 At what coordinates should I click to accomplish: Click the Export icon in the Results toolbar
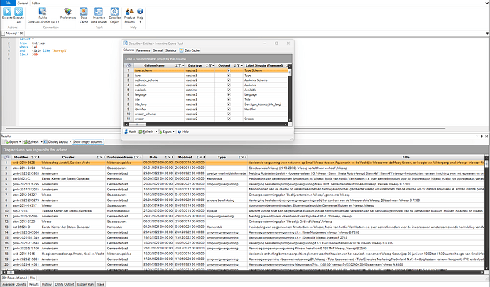pos(6,142)
